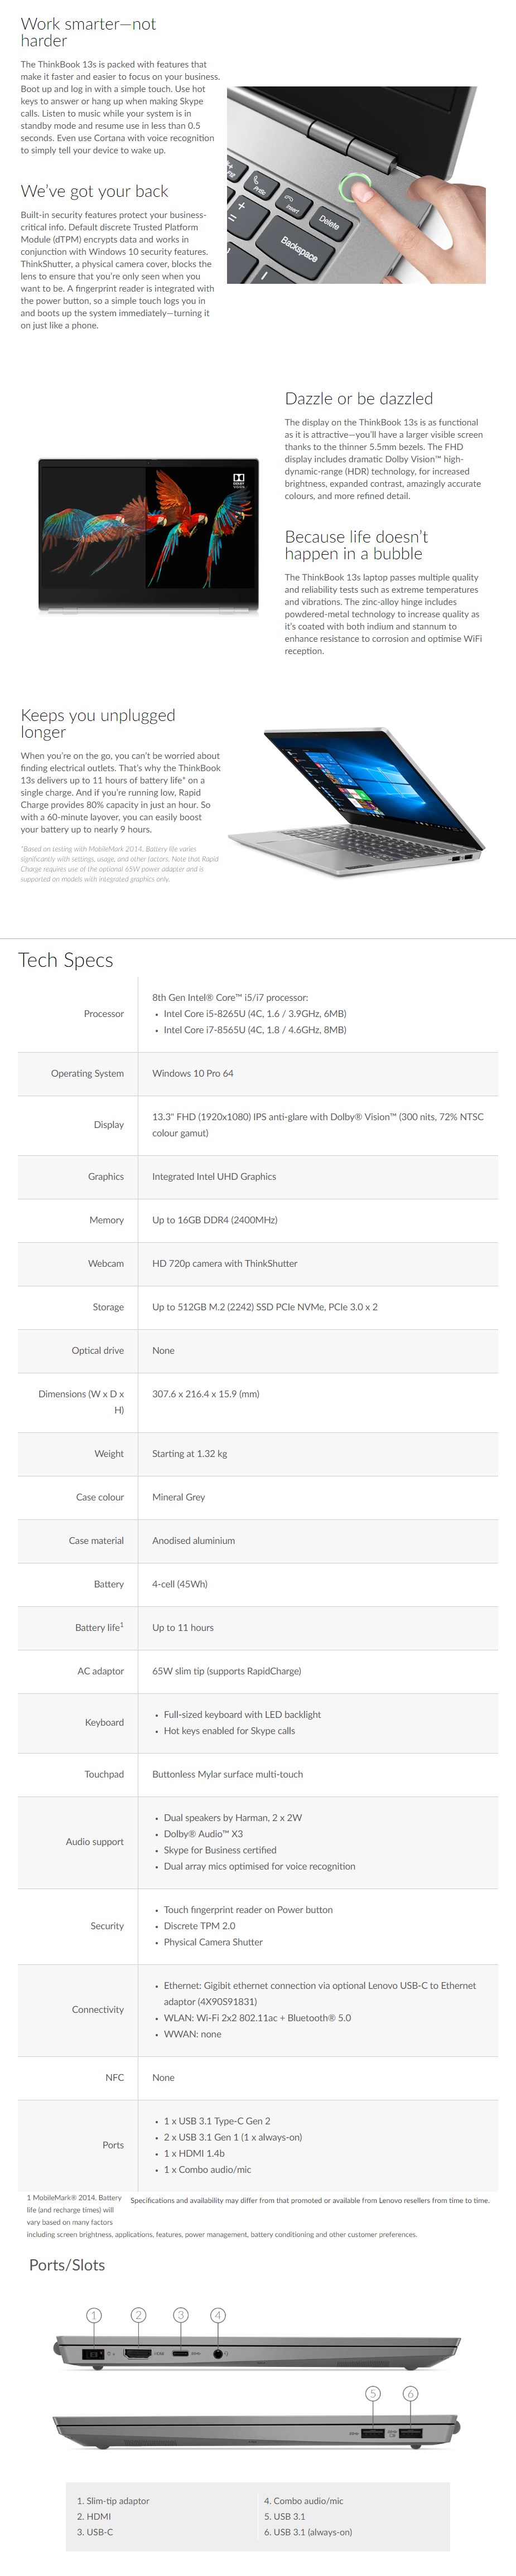The width and height of the screenshot is (516, 2576).
Task: Click the "Dazzle or be dazzled" heading
Action: click(x=359, y=398)
